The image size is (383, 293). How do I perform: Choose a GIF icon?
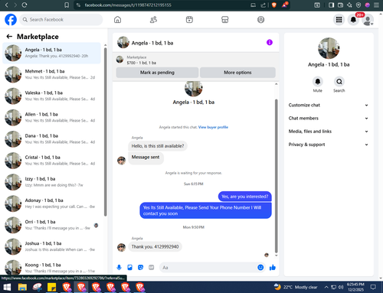click(152, 267)
